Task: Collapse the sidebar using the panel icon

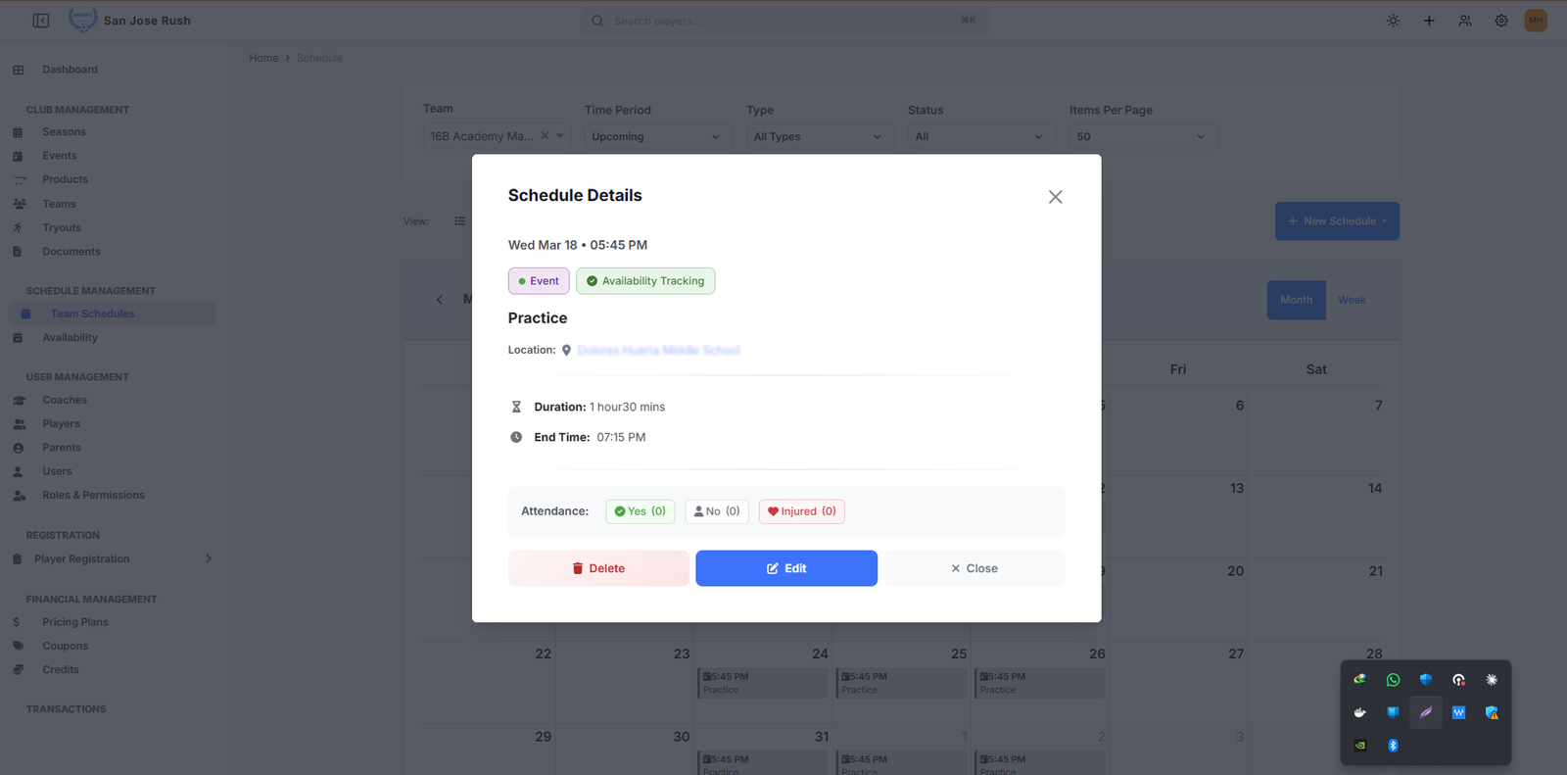Action: 41,21
